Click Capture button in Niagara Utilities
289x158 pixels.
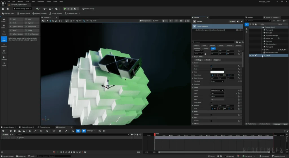pyautogui.click(x=217, y=60)
